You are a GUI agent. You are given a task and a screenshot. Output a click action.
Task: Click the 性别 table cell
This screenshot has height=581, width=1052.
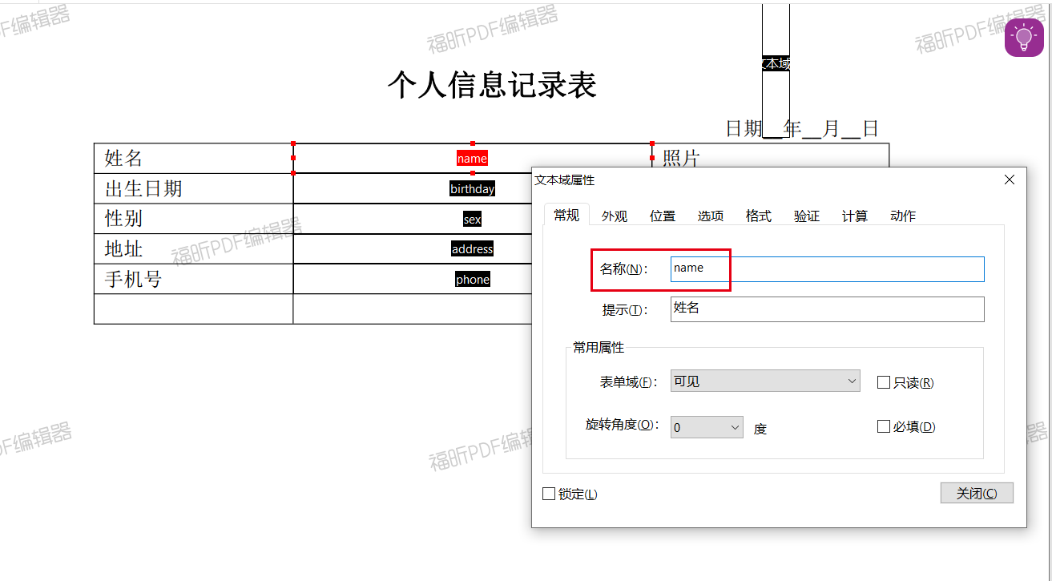pos(194,219)
